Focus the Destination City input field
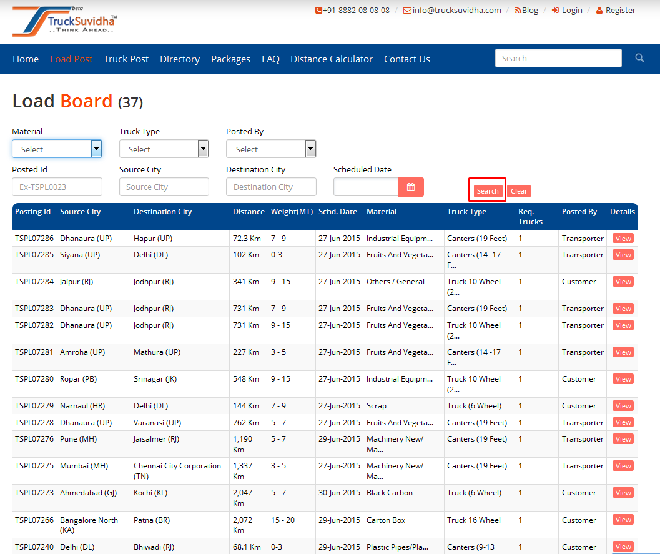This screenshot has height=554, width=660. (271, 187)
